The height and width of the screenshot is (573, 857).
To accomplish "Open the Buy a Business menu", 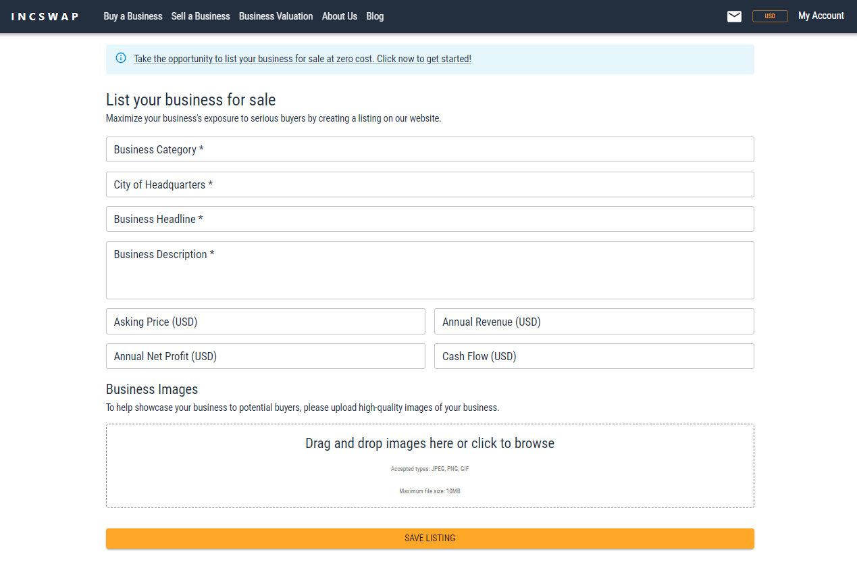I will point(133,16).
